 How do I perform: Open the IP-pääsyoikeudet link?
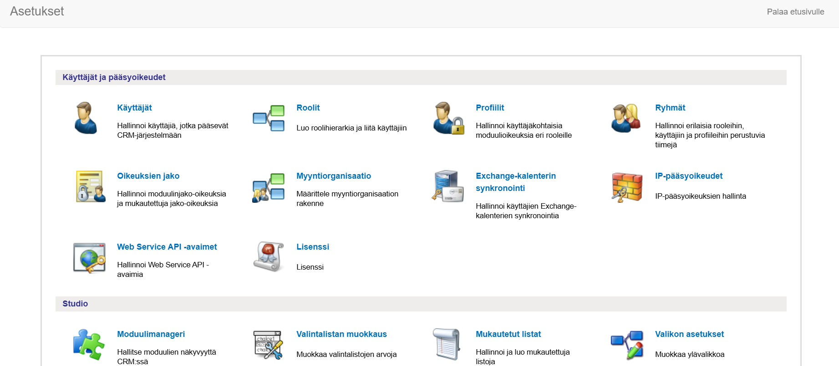pyautogui.click(x=689, y=176)
